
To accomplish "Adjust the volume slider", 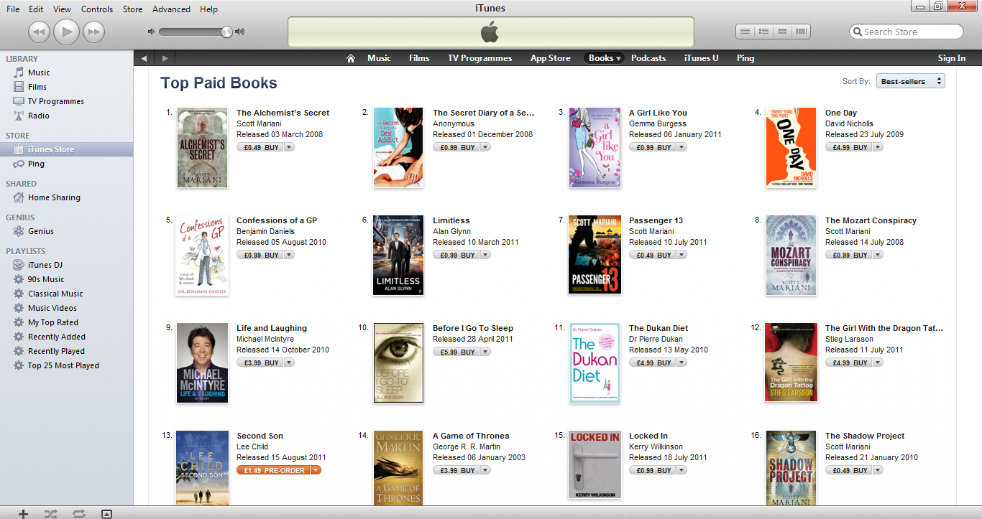I will pyautogui.click(x=194, y=32).
